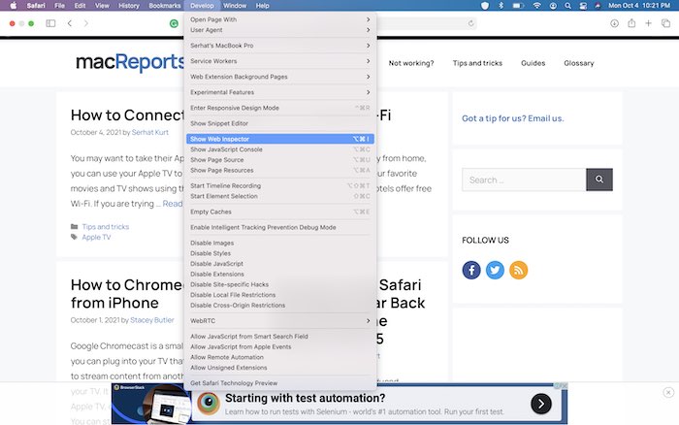Image resolution: width=679 pixels, height=425 pixels.
Task: Expand Web Extension Background Pages submenu
Action: point(280,77)
